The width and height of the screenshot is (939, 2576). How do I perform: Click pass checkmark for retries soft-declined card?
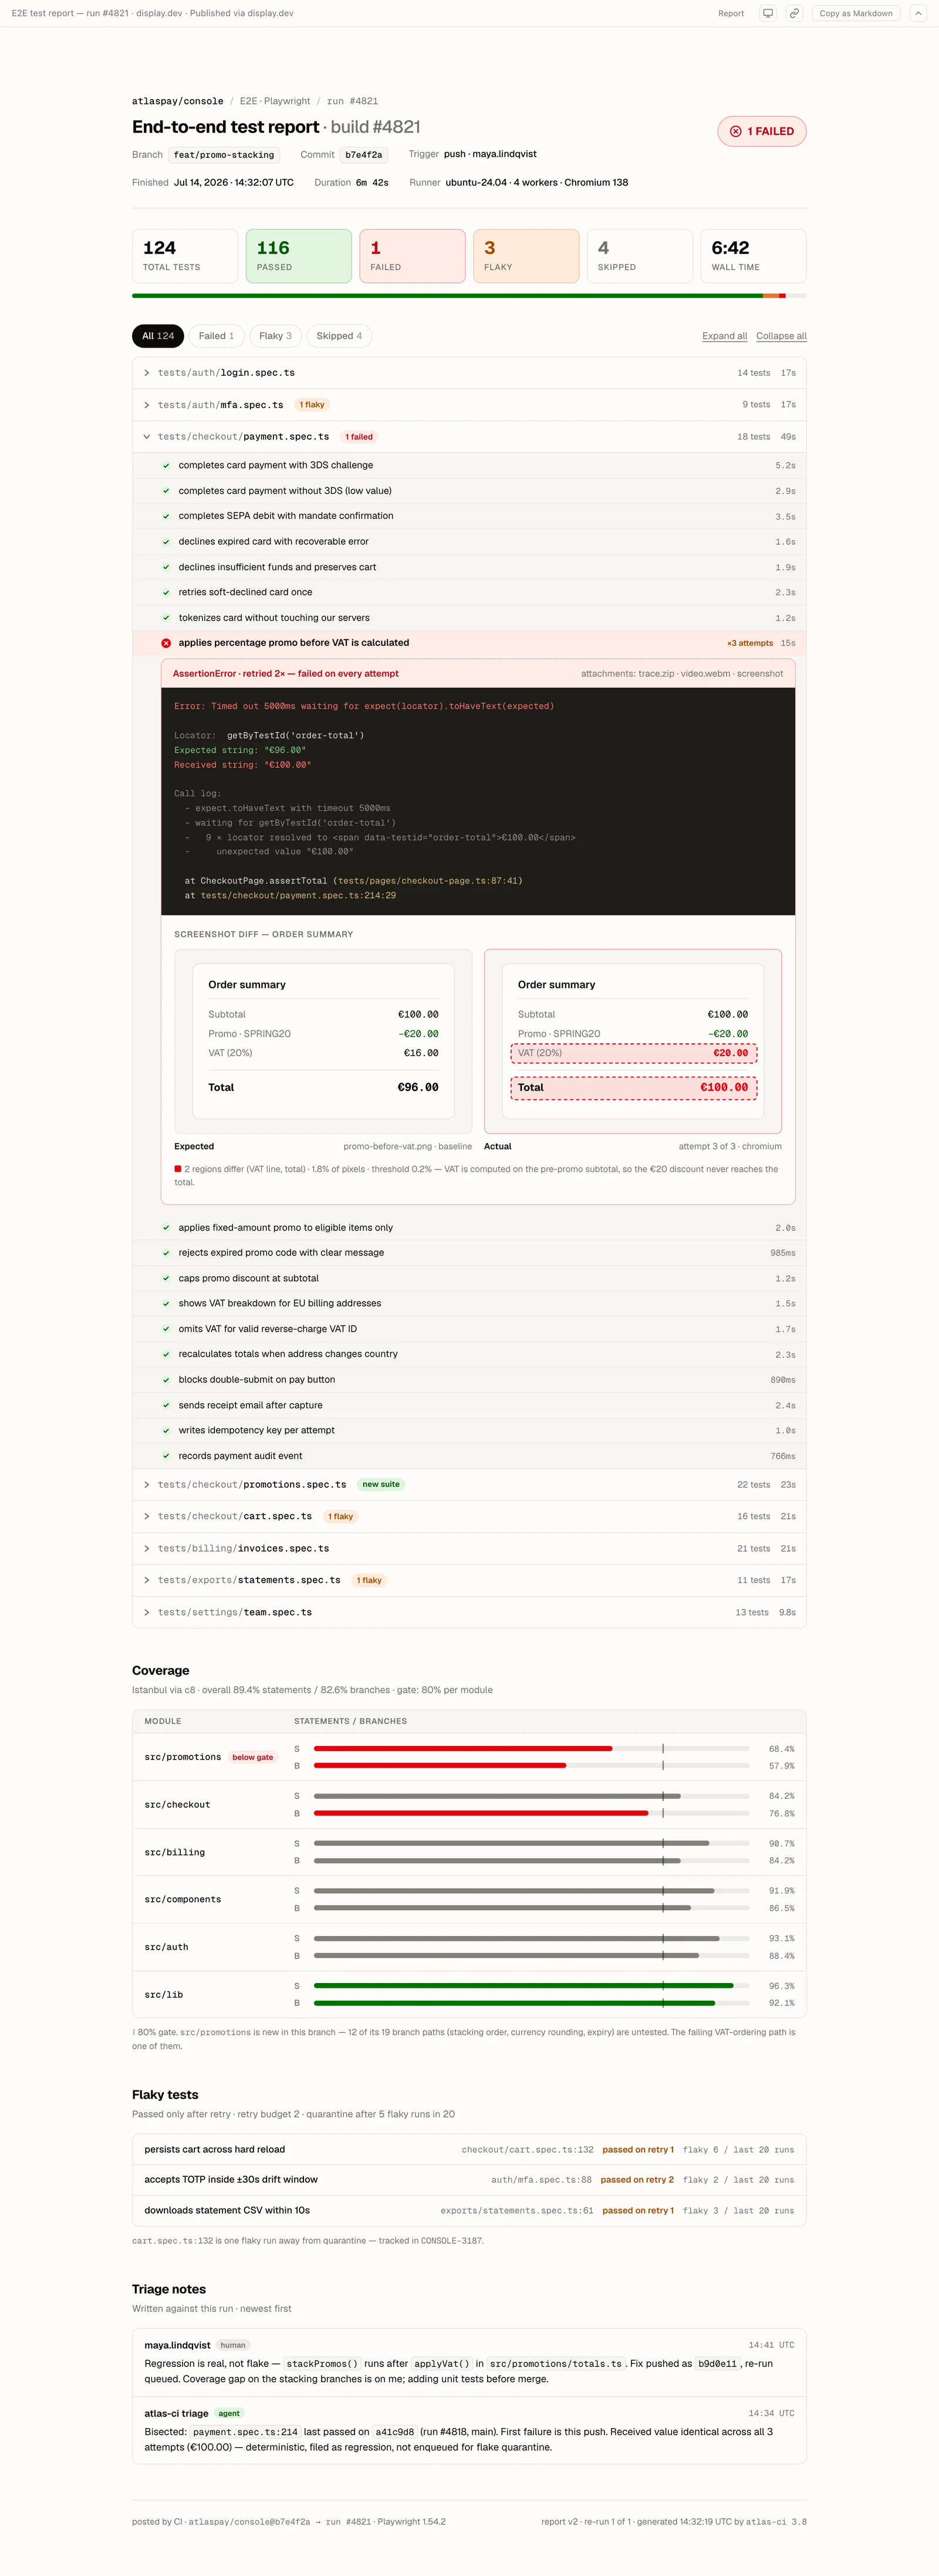(x=166, y=592)
